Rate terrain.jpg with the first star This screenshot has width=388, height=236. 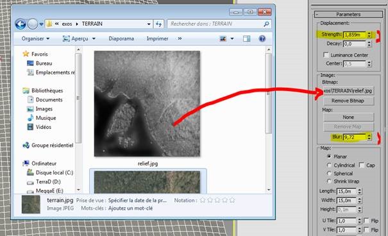click(203, 200)
